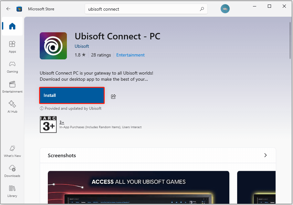
Task: Open your account profile avatar
Action: 225,9
